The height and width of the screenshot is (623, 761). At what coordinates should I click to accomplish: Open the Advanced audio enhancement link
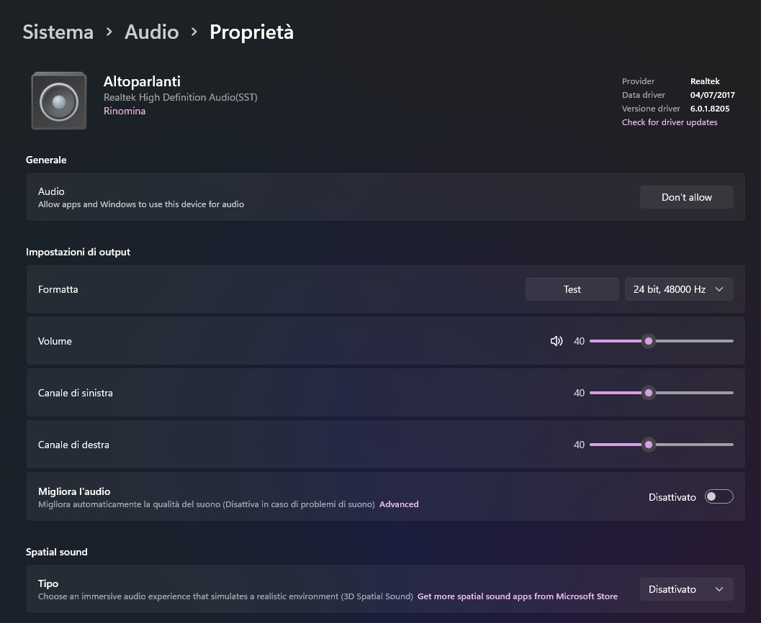coord(399,504)
